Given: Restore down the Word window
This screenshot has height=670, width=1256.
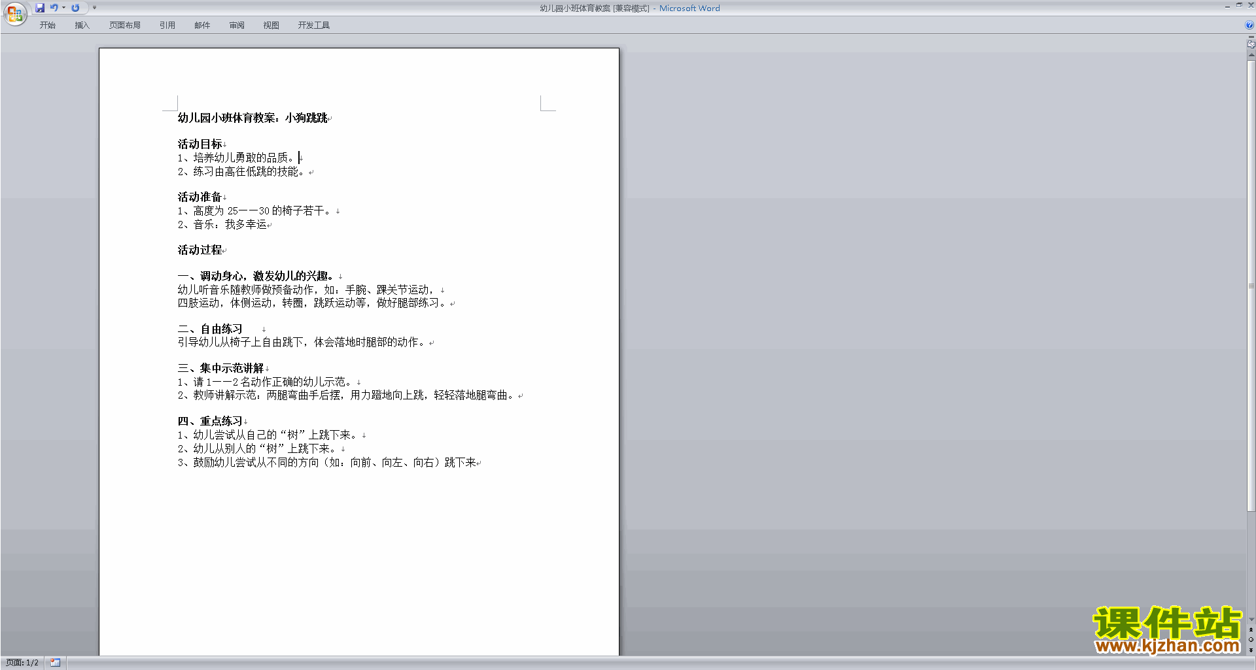Looking at the screenshot, I should (1239, 5).
